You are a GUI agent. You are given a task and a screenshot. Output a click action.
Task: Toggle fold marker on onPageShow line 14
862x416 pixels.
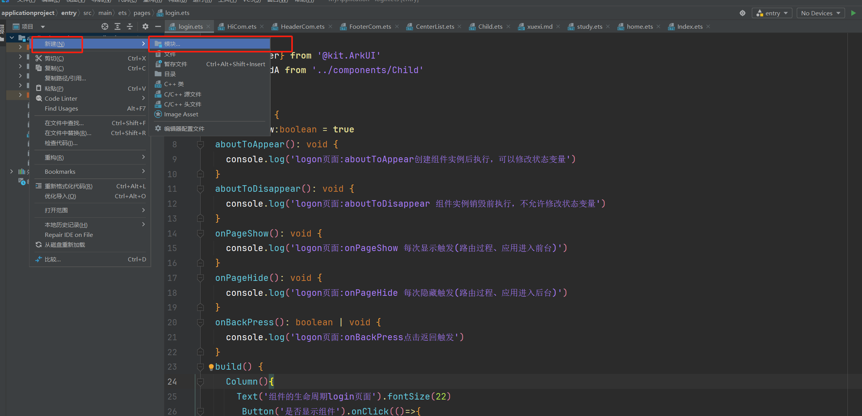pos(200,234)
